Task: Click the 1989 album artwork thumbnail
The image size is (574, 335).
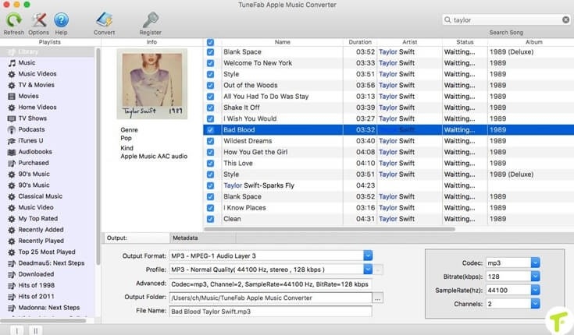Action: coord(152,83)
